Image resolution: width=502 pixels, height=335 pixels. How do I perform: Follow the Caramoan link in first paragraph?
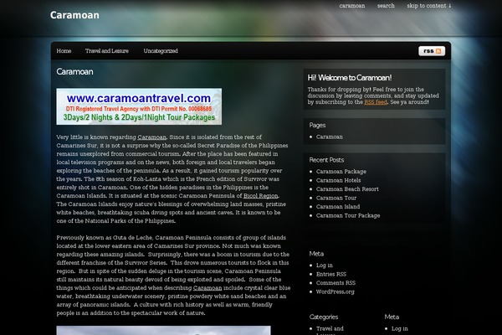pos(151,137)
